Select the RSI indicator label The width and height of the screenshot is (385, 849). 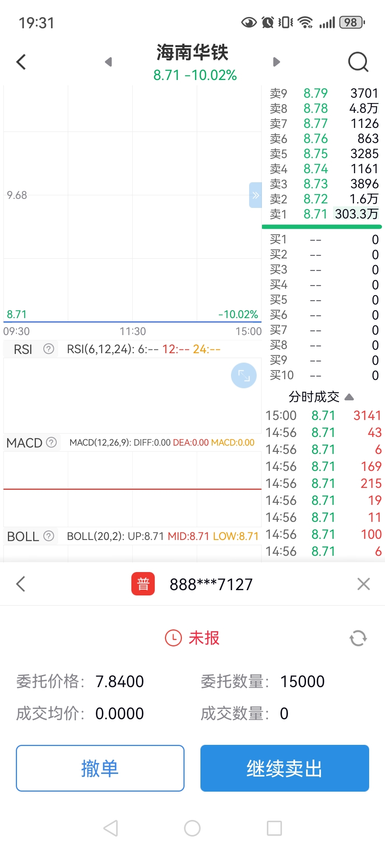coord(23,349)
